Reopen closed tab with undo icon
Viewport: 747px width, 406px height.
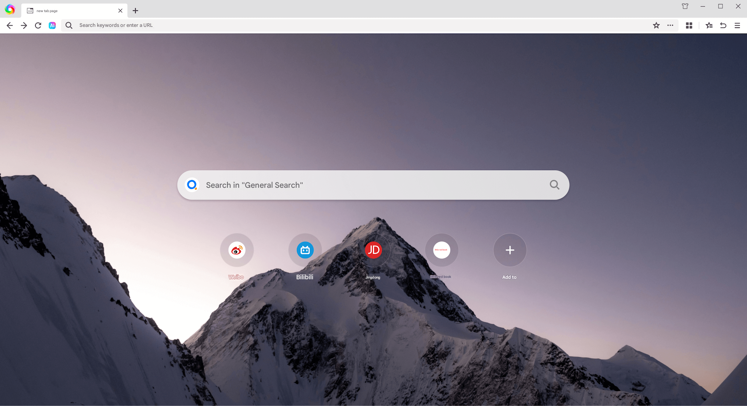[723, 25]
